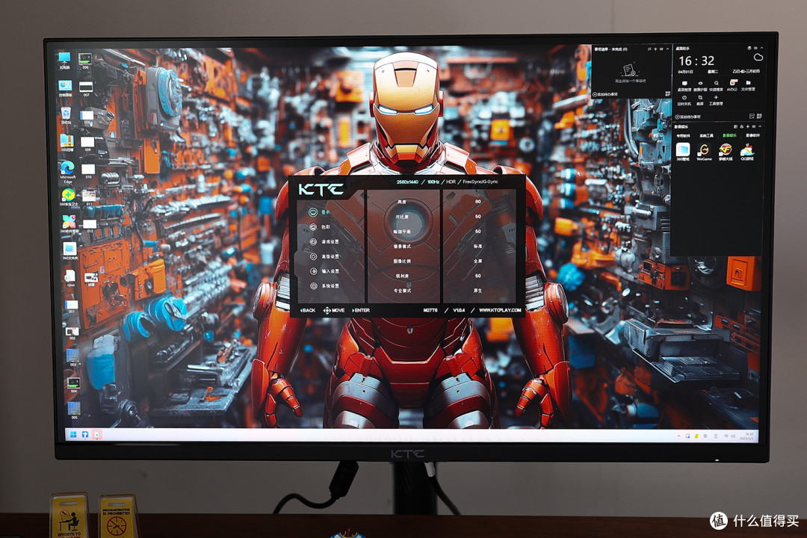Viewport: 807px width, 538px height.
Task: Switch to the 专用软件 tab
Action: pyautogui.click(x=684, y=136)
